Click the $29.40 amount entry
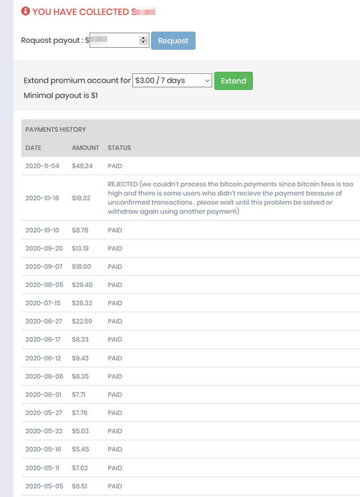 point(82,285)
